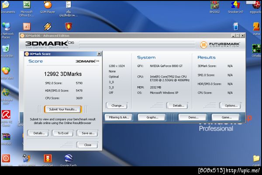Click the 2032 MB memory value
This screenshot has width=262, height=175.
click(x=155, y=87)
